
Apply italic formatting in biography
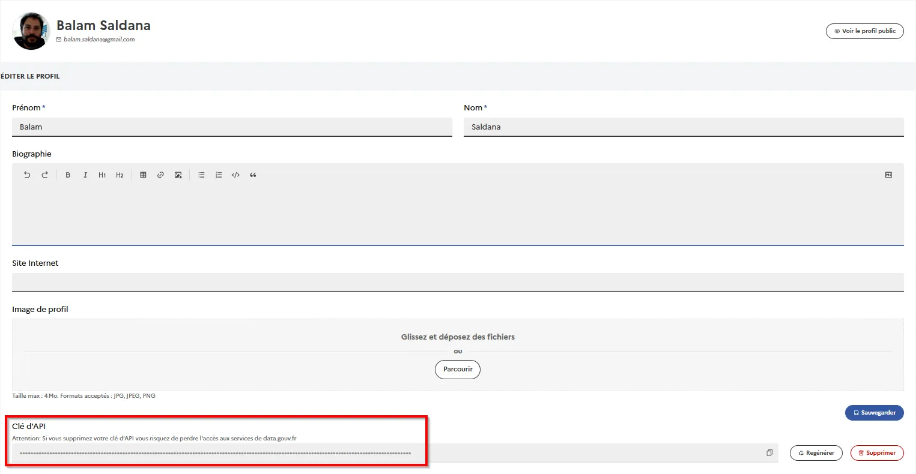click(85, 175)
